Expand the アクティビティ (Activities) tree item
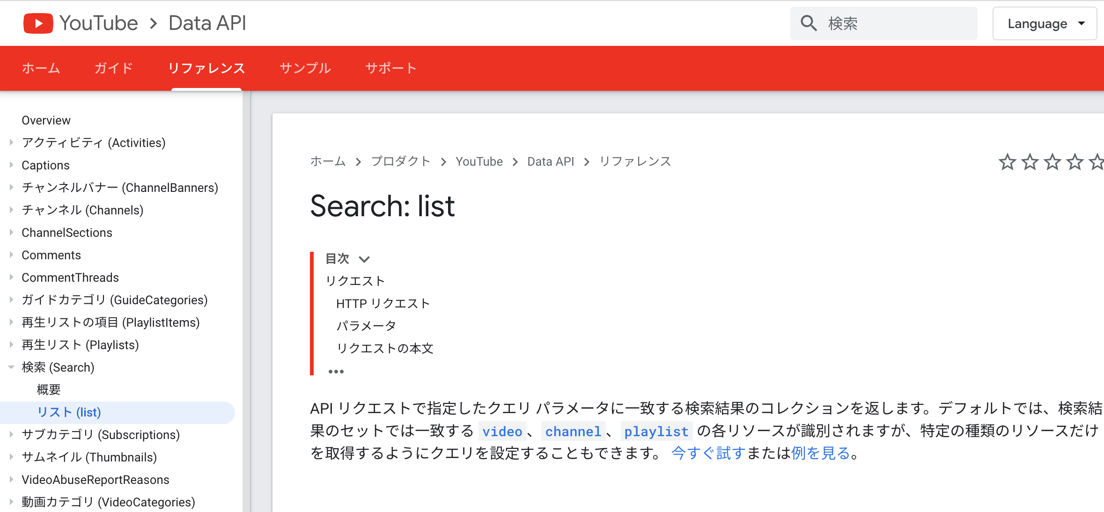Screen dimensions: 1104x512 point(14,143)
